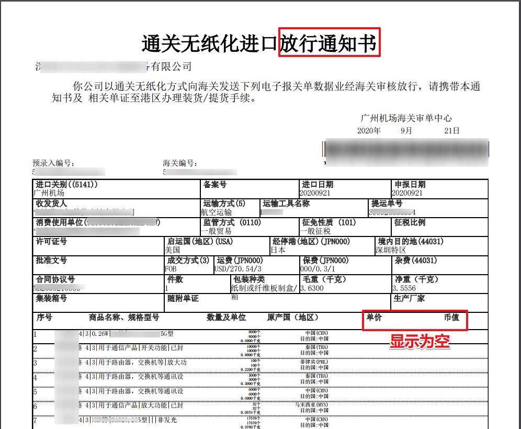Click the 数量及单位 column header
Screen dimensions: 521x429
226,318
